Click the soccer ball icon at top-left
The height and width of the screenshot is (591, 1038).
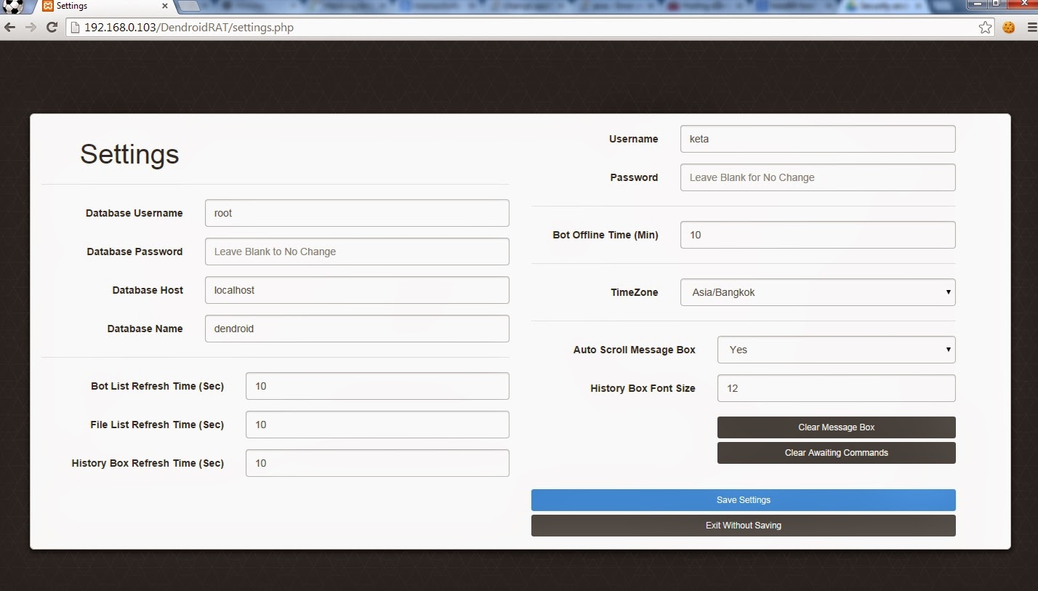13,7
